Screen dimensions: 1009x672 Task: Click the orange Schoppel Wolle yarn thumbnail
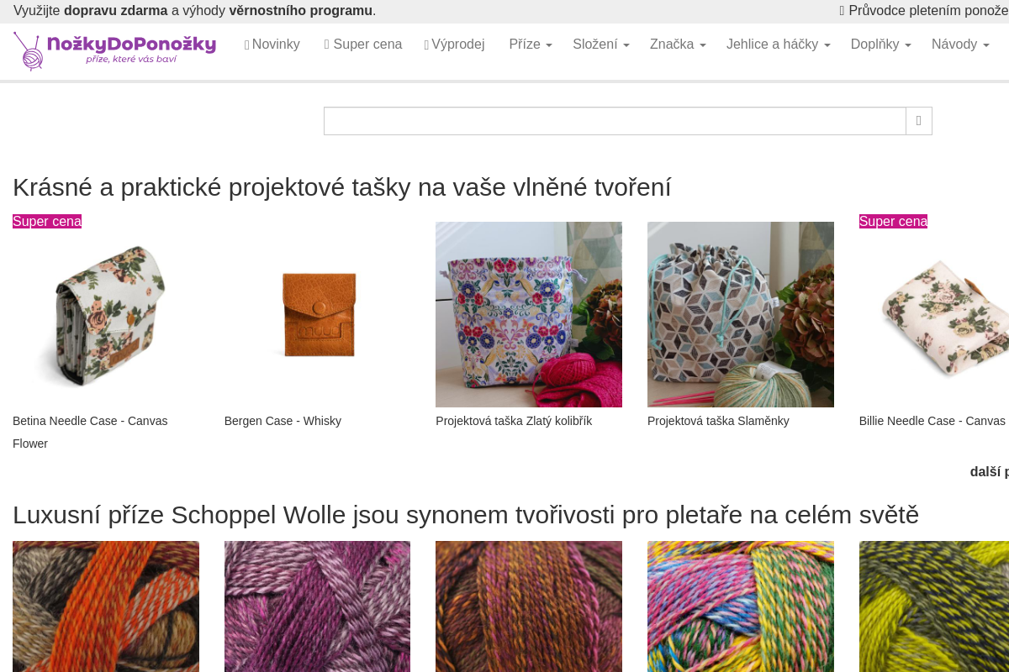click(x=106, y=606)
